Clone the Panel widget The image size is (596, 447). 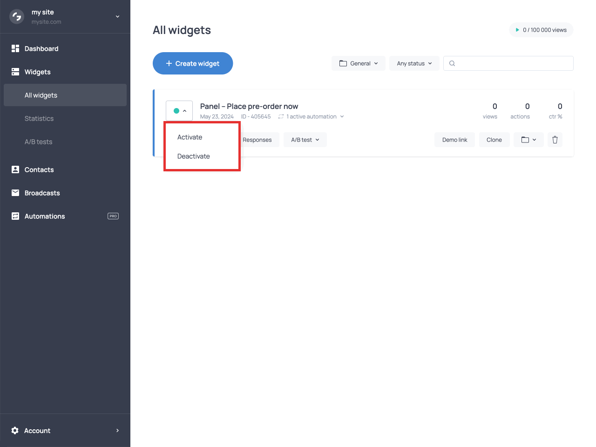pyautogui.click(x=494, y=140)
